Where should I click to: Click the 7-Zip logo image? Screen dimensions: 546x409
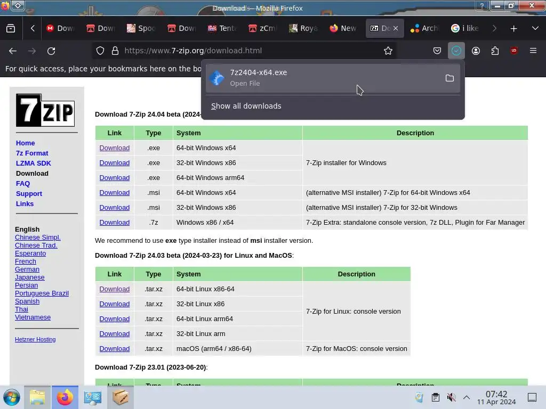45,110
